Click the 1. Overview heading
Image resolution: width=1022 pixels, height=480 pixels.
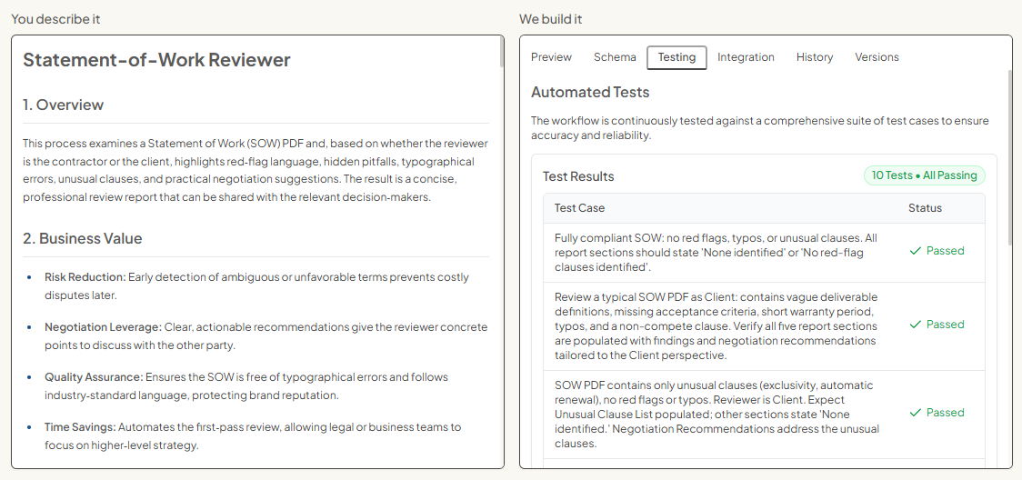point(64,105)
